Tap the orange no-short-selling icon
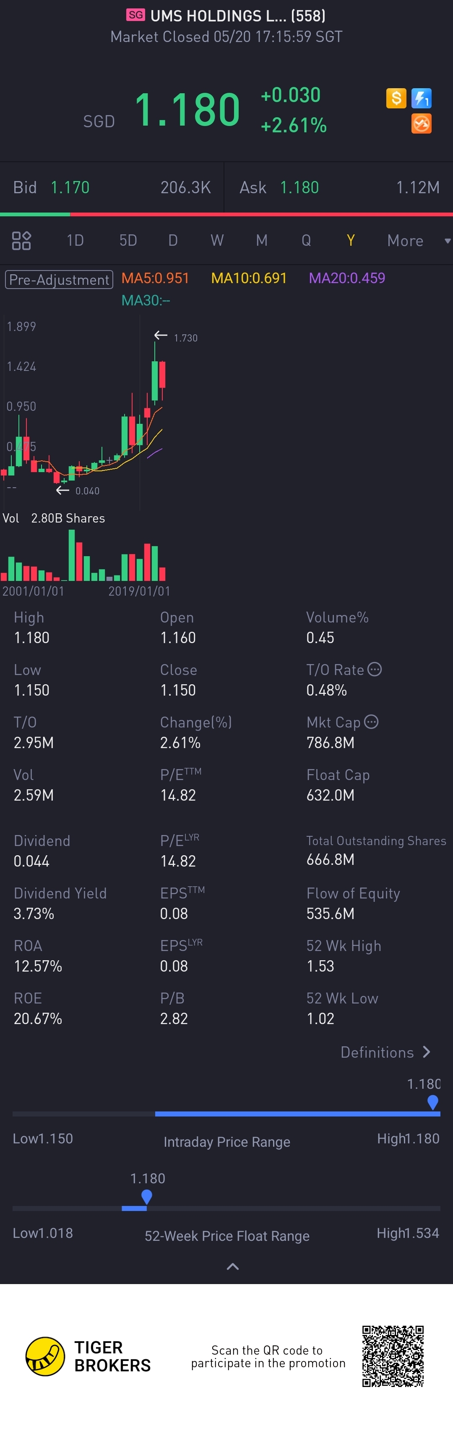453x1429 pixels. coord(422,124)
